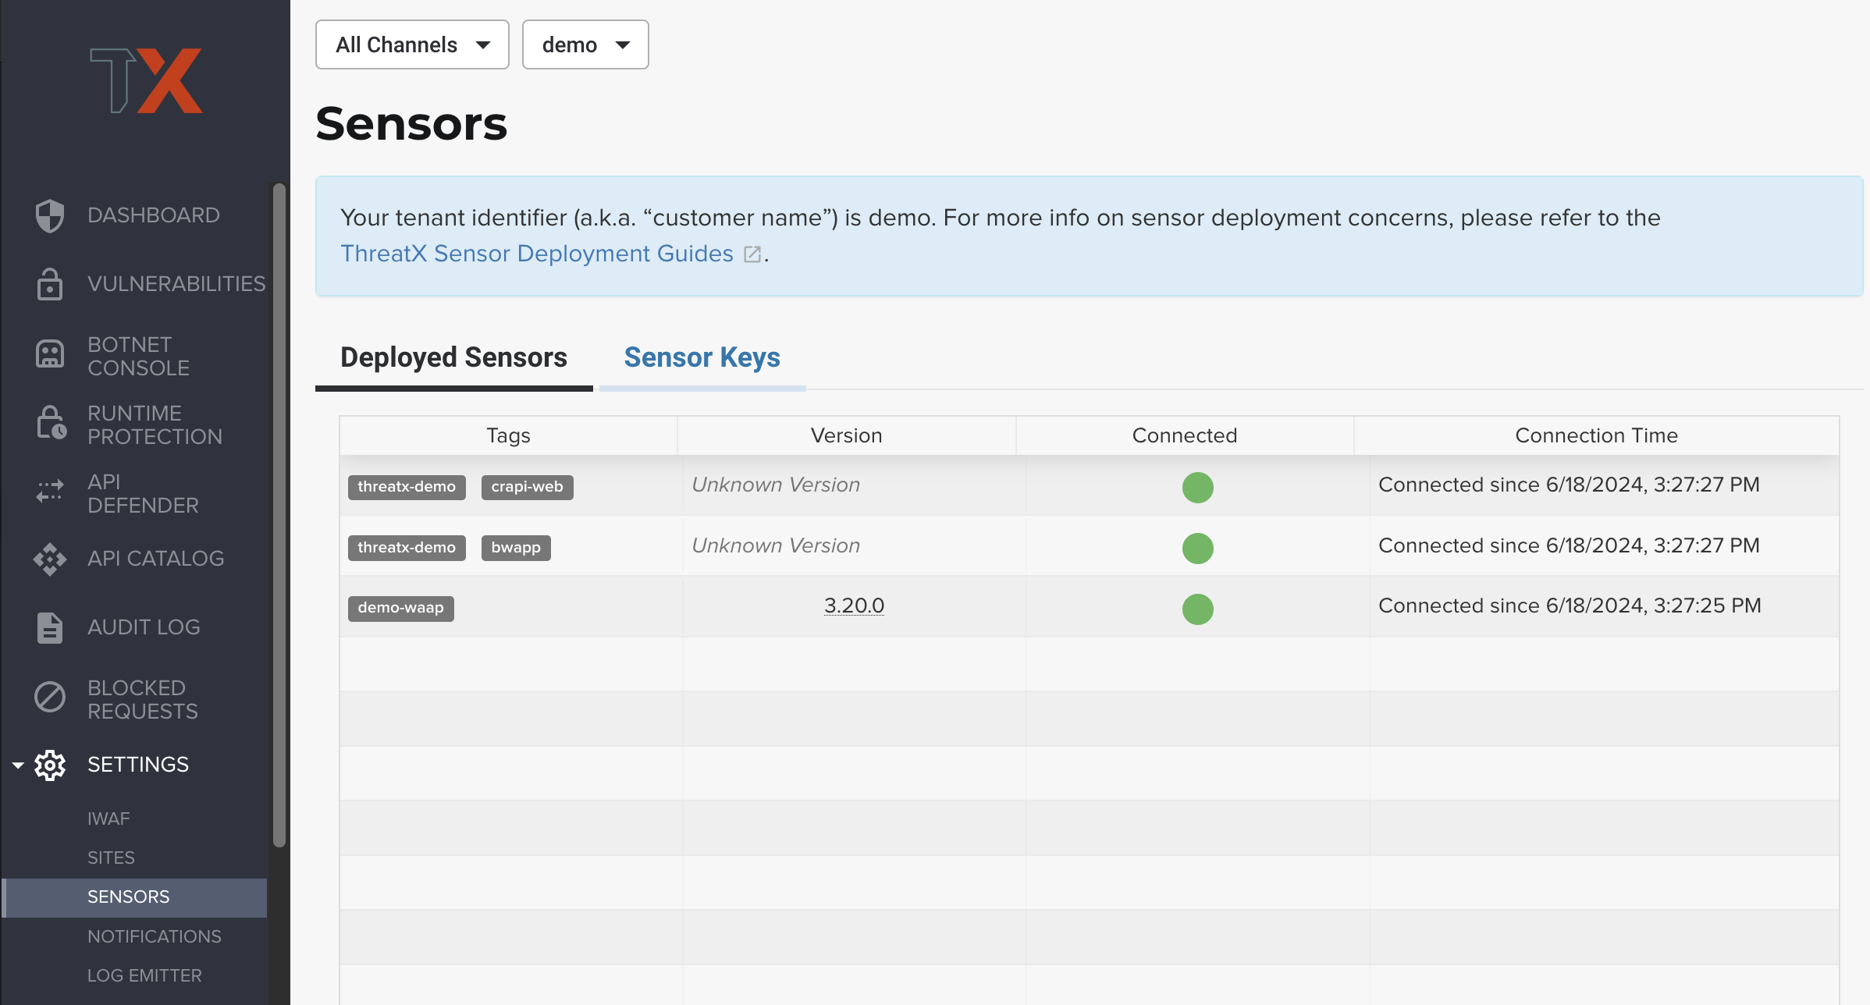Open ThreatX Sensor Deployment Guides link
1870x1005 pixels.
(x=537, y=254)
